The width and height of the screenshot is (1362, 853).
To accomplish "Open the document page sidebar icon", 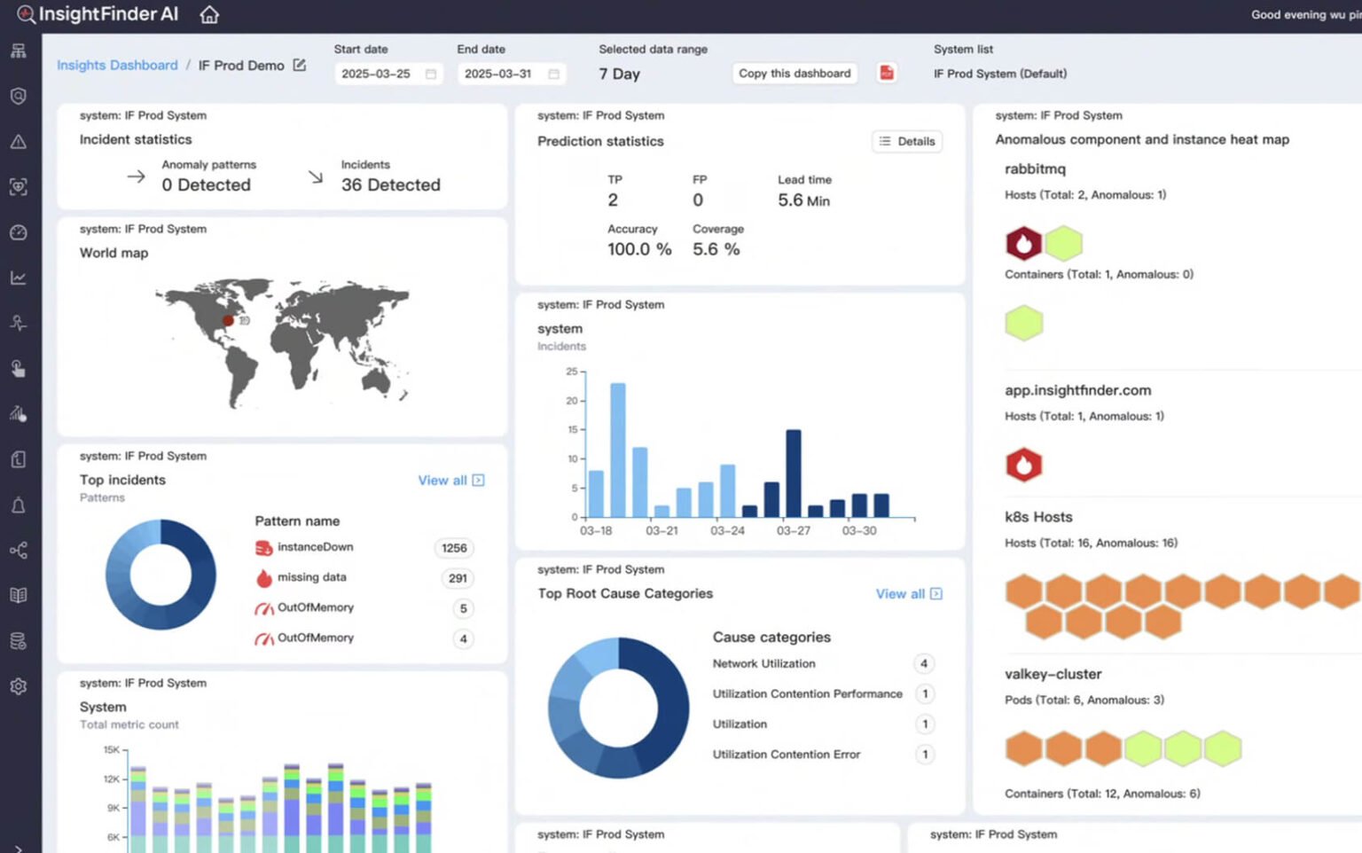I will click(19, 459).
